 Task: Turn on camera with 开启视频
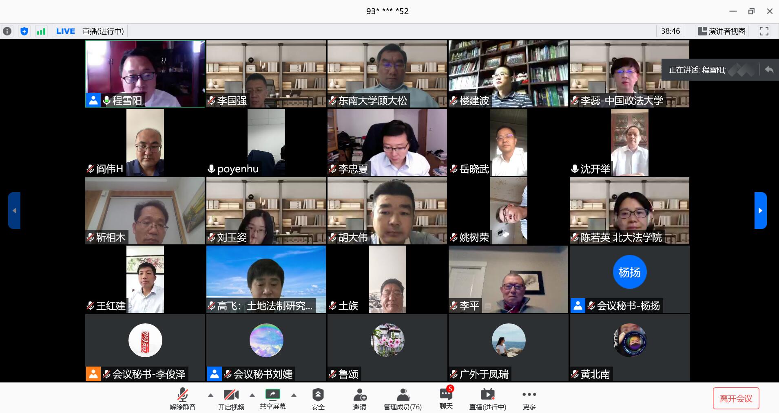coord(231,399)
